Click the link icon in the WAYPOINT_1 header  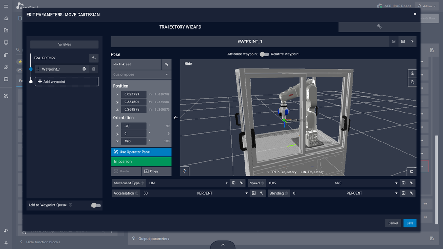coord(412,41)
